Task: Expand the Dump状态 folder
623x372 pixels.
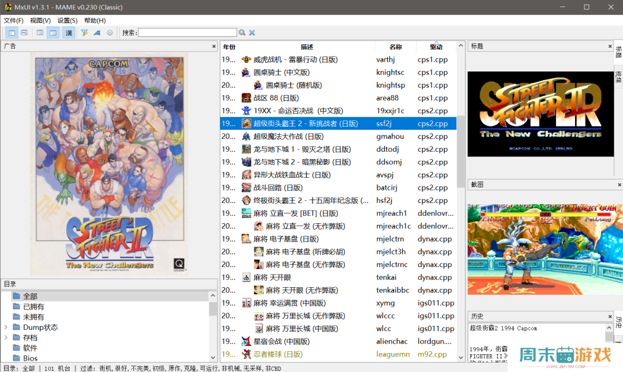Action: pos(6,328)
